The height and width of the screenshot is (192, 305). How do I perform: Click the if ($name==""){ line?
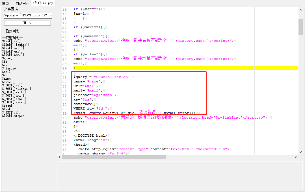pos(90,36)
